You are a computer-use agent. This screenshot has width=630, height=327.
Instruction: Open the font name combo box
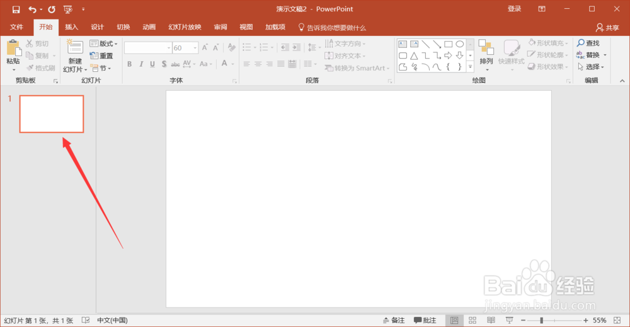coord(148,48)
